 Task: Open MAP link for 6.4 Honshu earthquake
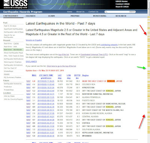click(x=28, y=81)
